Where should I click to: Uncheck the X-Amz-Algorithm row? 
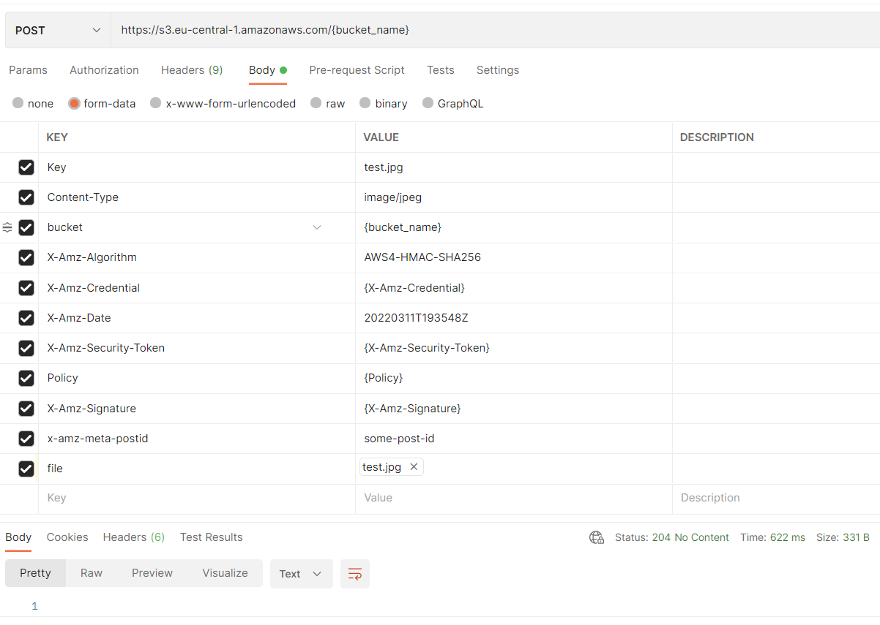click(x=26, y=257)
